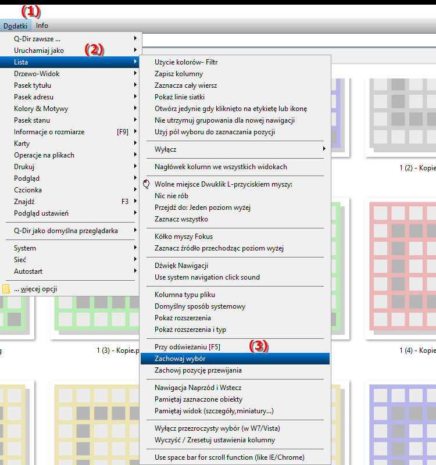Click the mouse icon beside Wolne miejsce
436x465 pixels.
(x=146, y=184)
